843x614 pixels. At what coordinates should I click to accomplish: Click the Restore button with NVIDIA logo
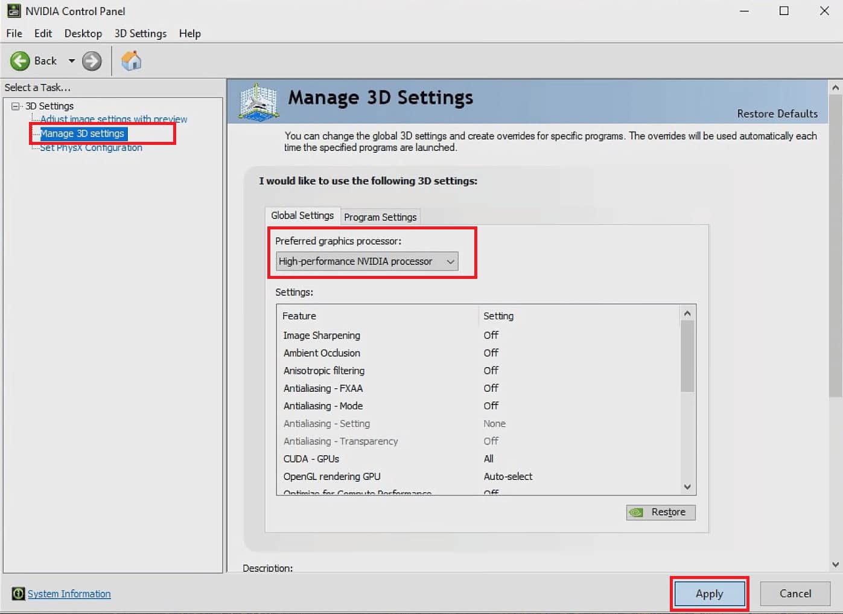pos(661,512)
